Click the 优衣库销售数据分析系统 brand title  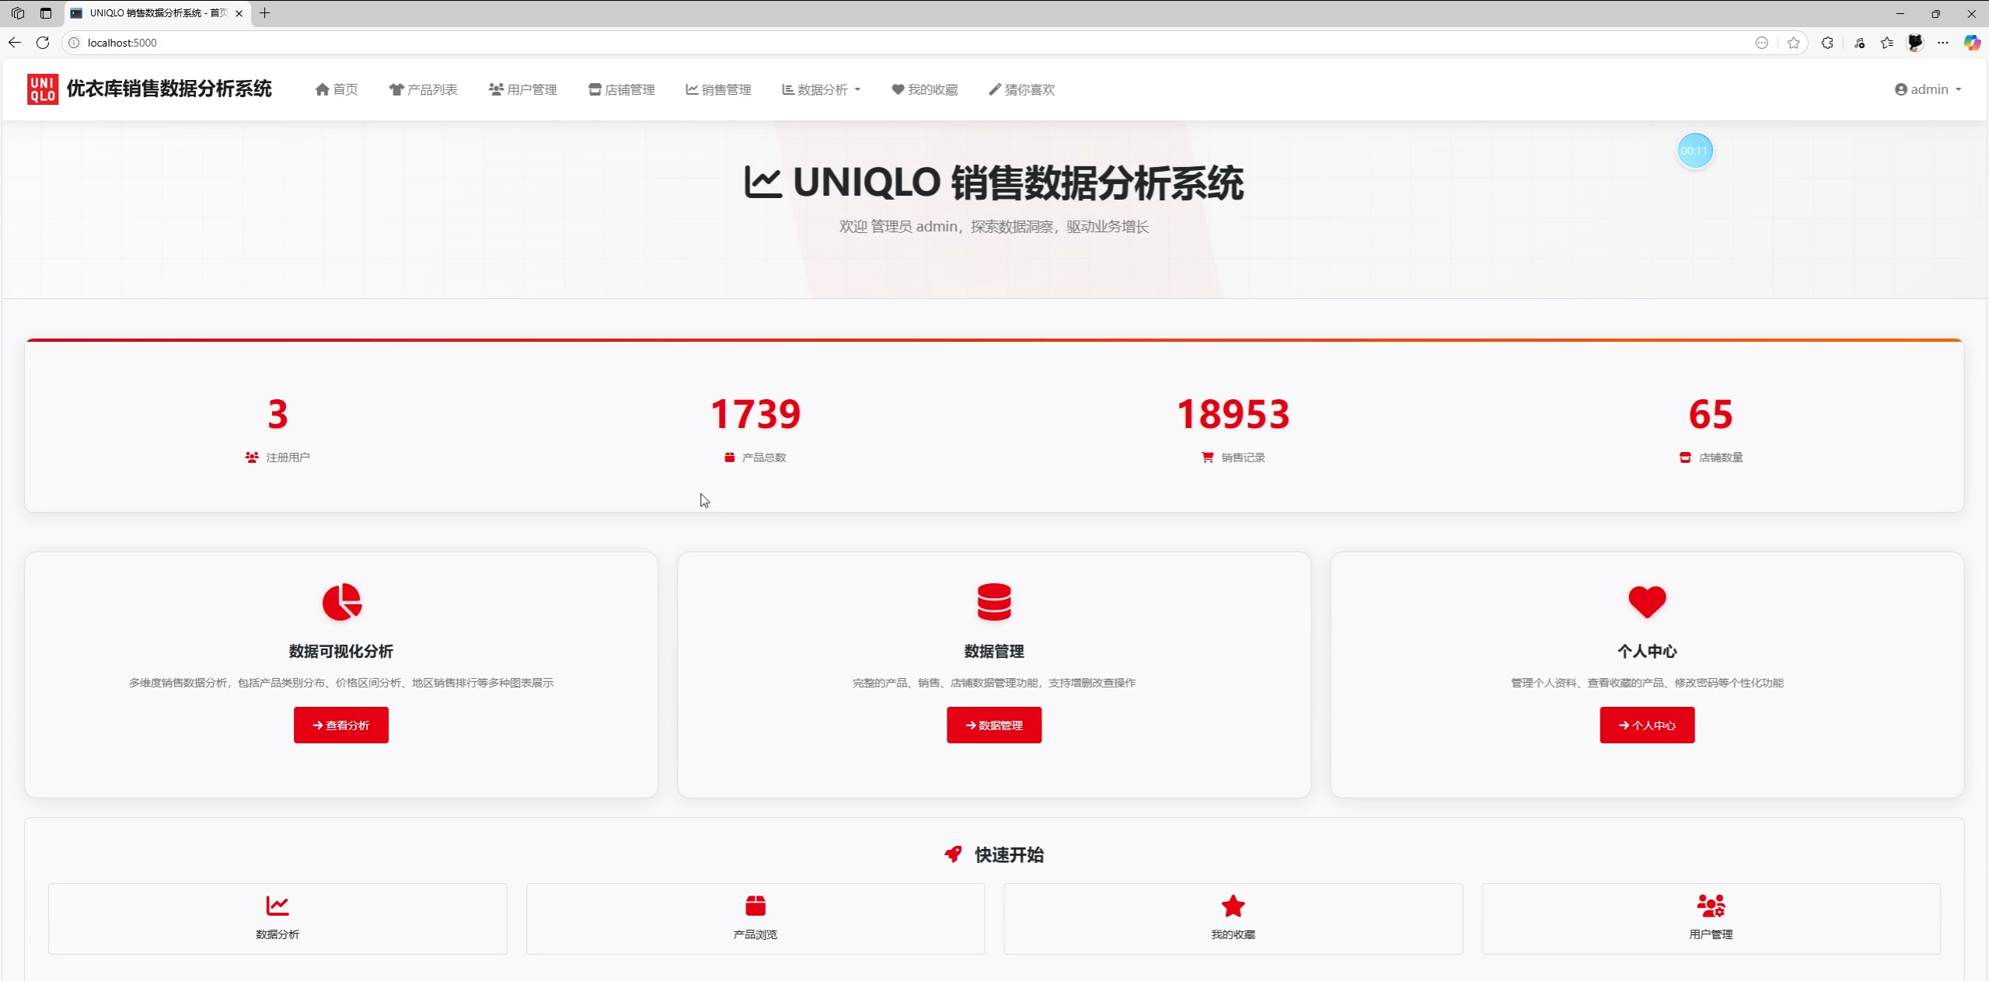click(x=169, y=89)
